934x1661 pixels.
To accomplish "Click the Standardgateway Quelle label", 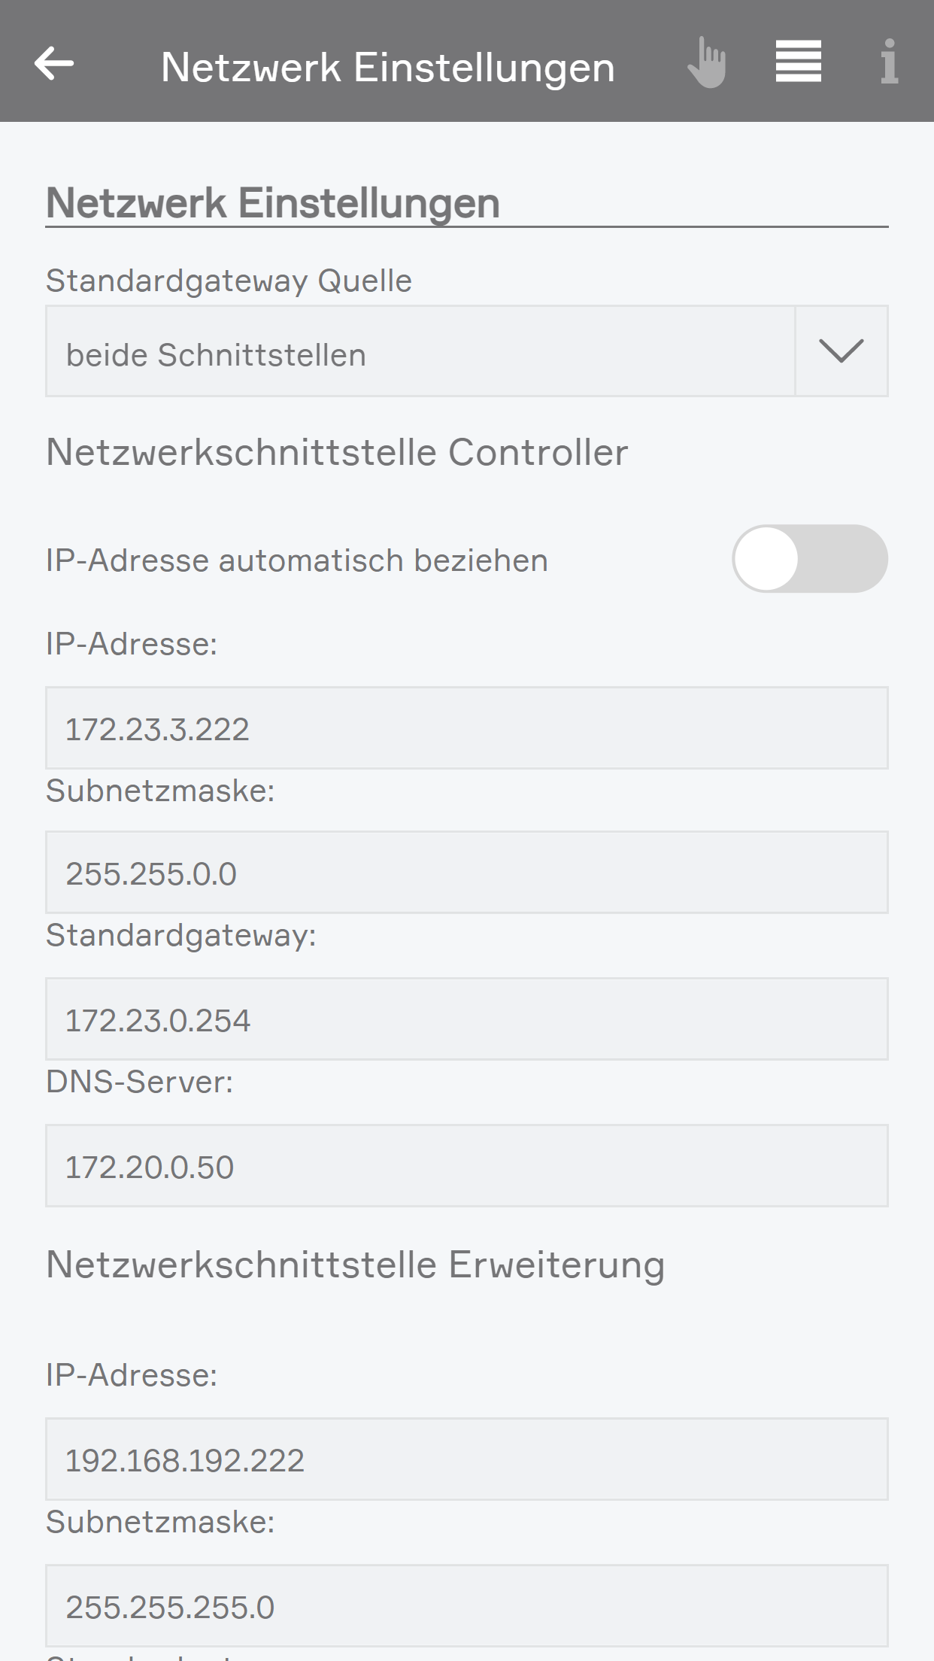I will click(229, 281).
